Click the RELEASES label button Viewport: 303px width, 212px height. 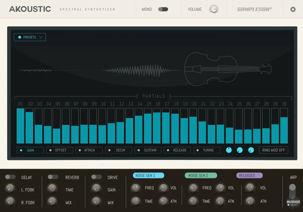point(249,176)
